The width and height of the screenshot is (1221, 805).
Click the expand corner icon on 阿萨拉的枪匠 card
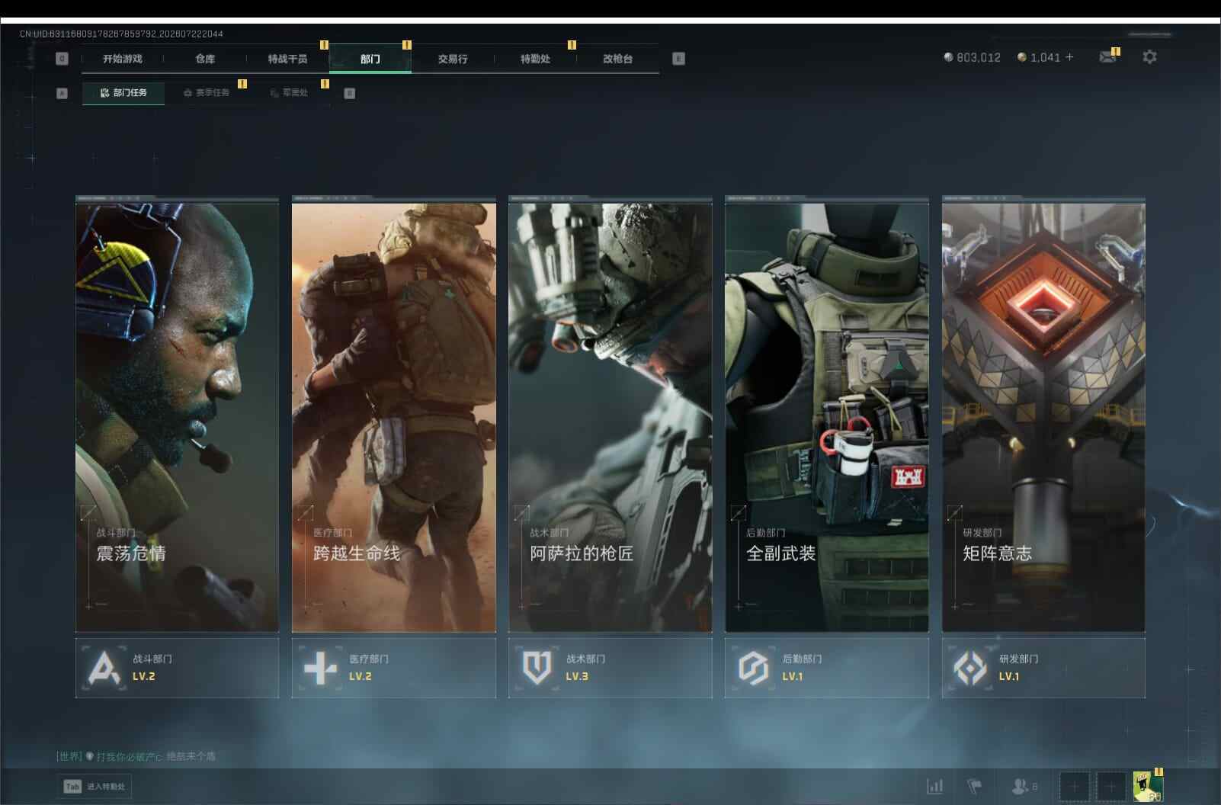tap(521, 512)
